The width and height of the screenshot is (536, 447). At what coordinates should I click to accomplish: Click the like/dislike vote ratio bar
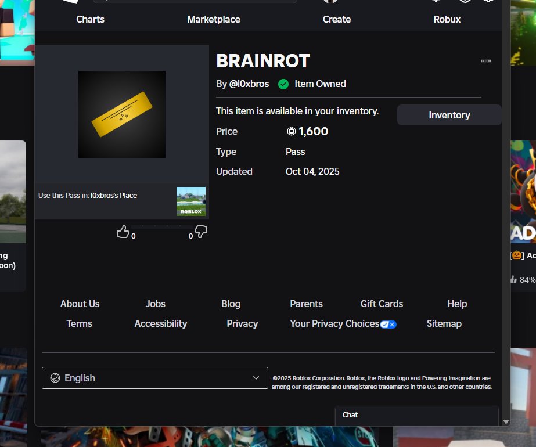pos(161,226)
